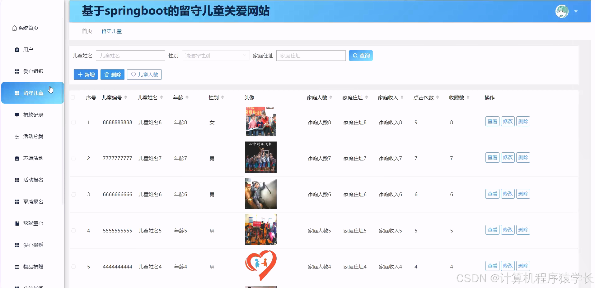Open the 用户 user management icon
The width and height of the screenshot is (595, 288).
tap(17, 49)
